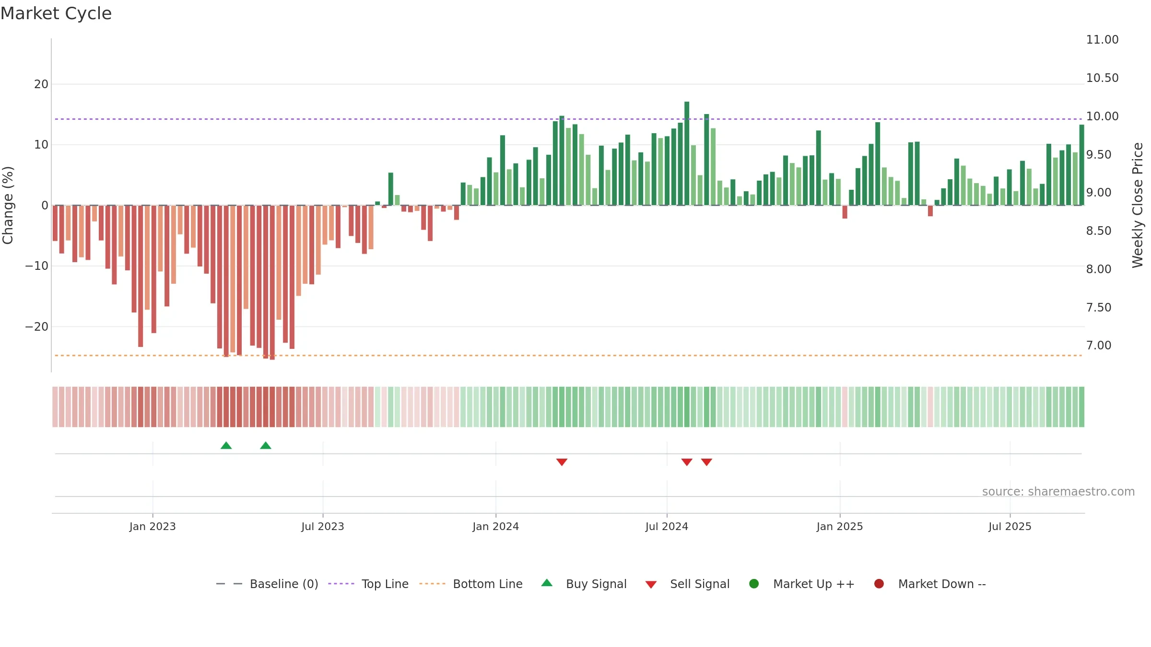Image resolution: width=1151 pixels, height=647 pixels.
Task: Click the Jul 2024 axis label
Action: (x=667, y=527)
